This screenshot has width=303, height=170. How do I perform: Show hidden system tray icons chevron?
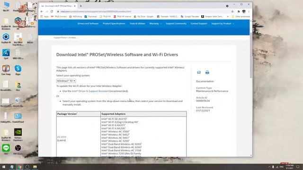tap(269, 167)
